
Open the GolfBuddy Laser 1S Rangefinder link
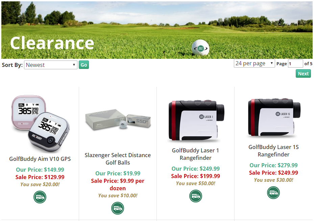point(274,151)
